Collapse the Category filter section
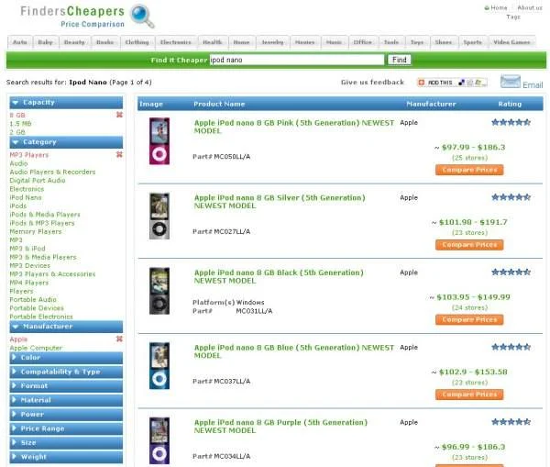 [x=66, y=142]
